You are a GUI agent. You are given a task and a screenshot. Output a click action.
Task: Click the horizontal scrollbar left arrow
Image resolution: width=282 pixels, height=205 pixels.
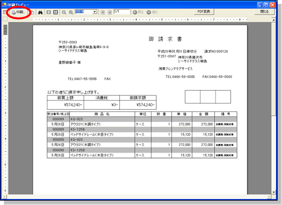5,197
